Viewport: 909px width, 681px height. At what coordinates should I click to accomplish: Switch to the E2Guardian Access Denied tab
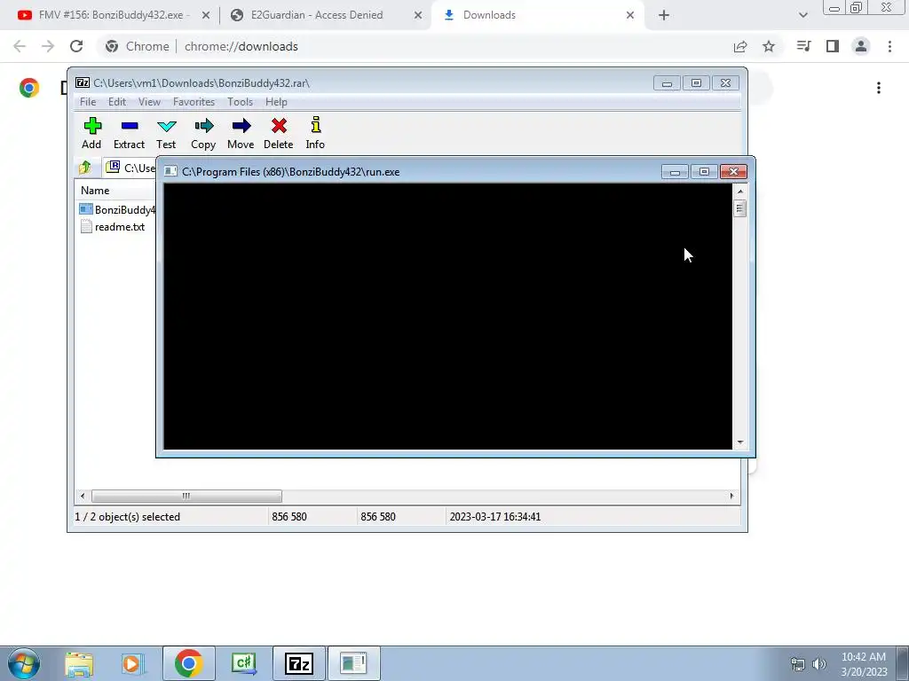[x=317, y=15]
